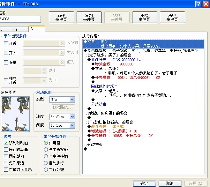Image resolution: width=210 pixels, height=187 pixels.
Task: Select the 增减物品 人参果 + 10 line
Action: click(x=112, y=131)
